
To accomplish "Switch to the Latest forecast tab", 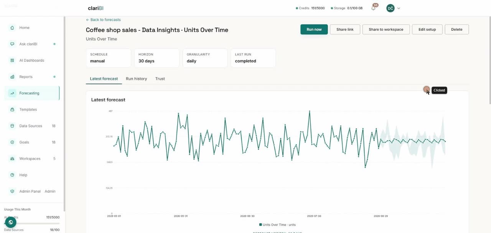I will pyautogui.click(x=104, y=79).
